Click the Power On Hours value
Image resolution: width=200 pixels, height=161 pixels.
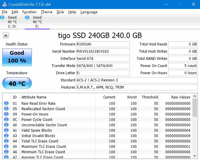[183, 73]
